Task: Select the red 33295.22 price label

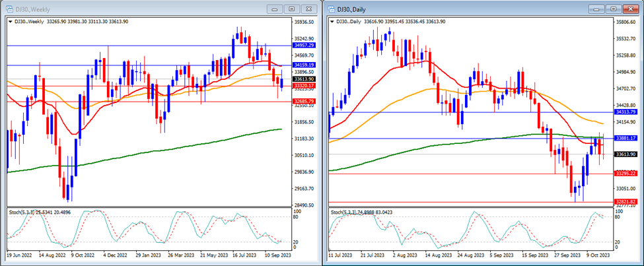Action: click(x=626, y=174)
